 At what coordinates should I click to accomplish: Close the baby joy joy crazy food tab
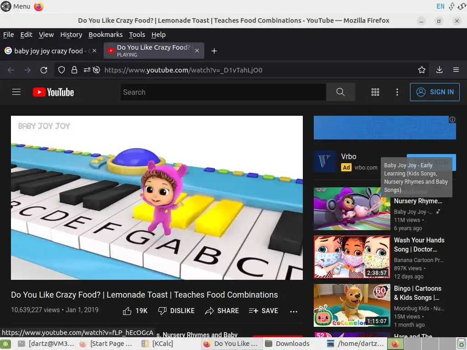(94, 51)
